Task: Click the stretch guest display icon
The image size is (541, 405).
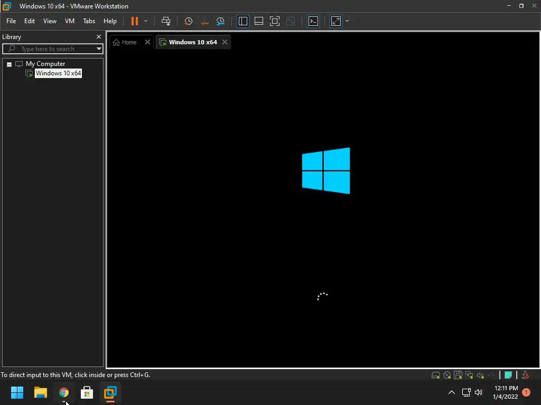Action: tap(335, 21)
